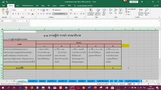
Task: Click the increase indent icon
Action: pos(50,14)
